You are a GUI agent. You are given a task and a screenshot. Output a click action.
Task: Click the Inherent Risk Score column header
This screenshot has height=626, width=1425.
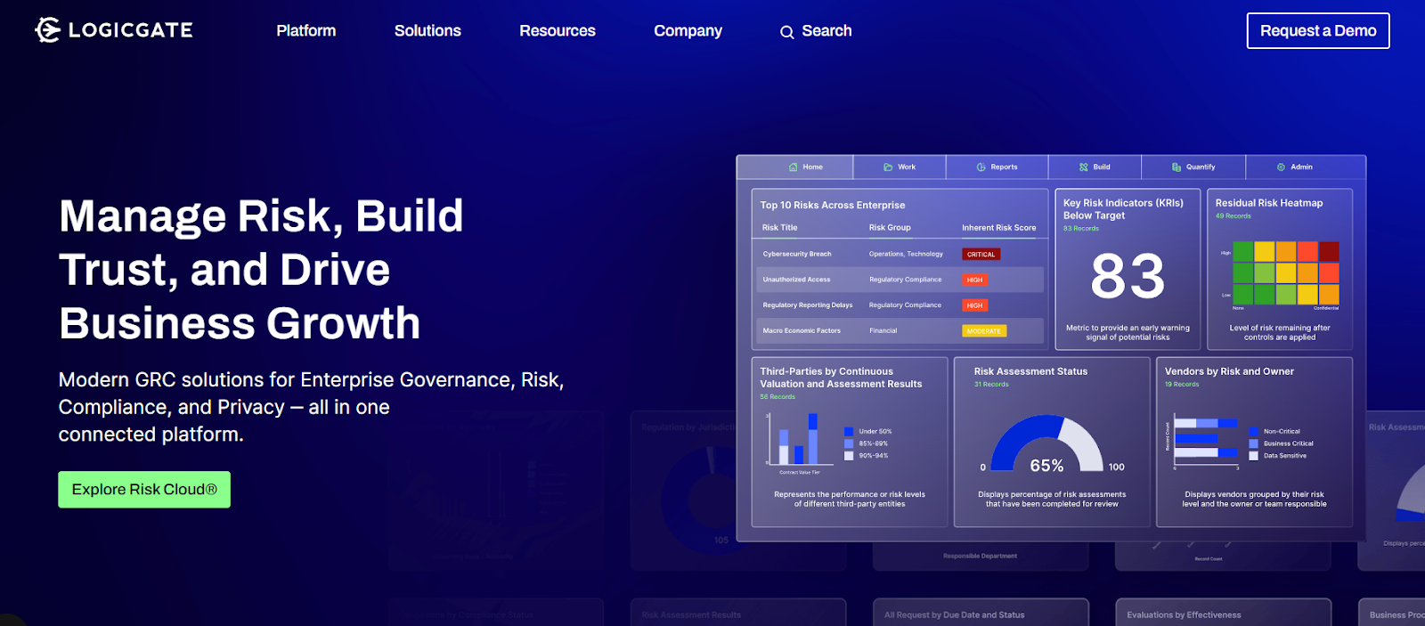coord(999,228)
